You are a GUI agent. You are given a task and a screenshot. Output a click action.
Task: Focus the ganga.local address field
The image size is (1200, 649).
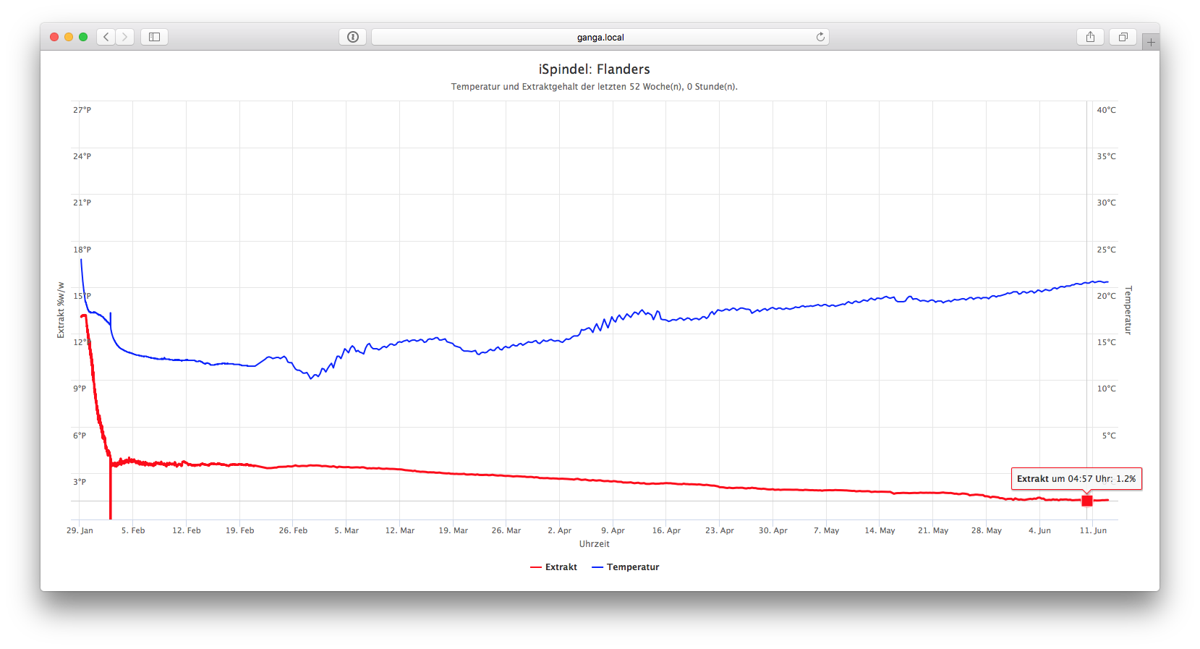(600, 37)
